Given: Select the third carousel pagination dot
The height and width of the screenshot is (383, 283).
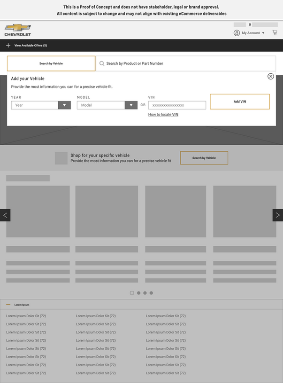Looking at the screenshot, I should 145,293.
